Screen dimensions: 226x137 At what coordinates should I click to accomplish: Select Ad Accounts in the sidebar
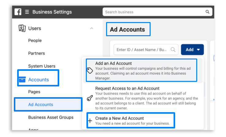point(48,105)
